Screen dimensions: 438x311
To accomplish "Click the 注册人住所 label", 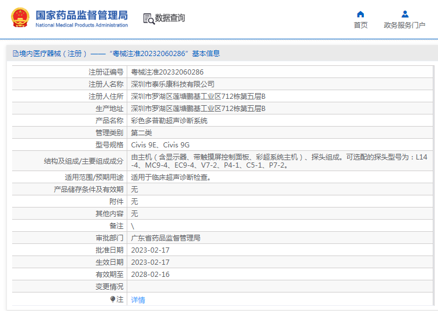I will tap(106, 97).
